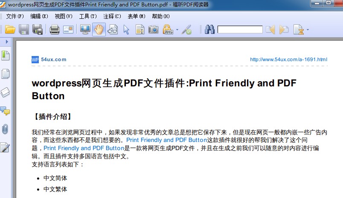Open the Attachments paperclip panel

tap(6, 129)
